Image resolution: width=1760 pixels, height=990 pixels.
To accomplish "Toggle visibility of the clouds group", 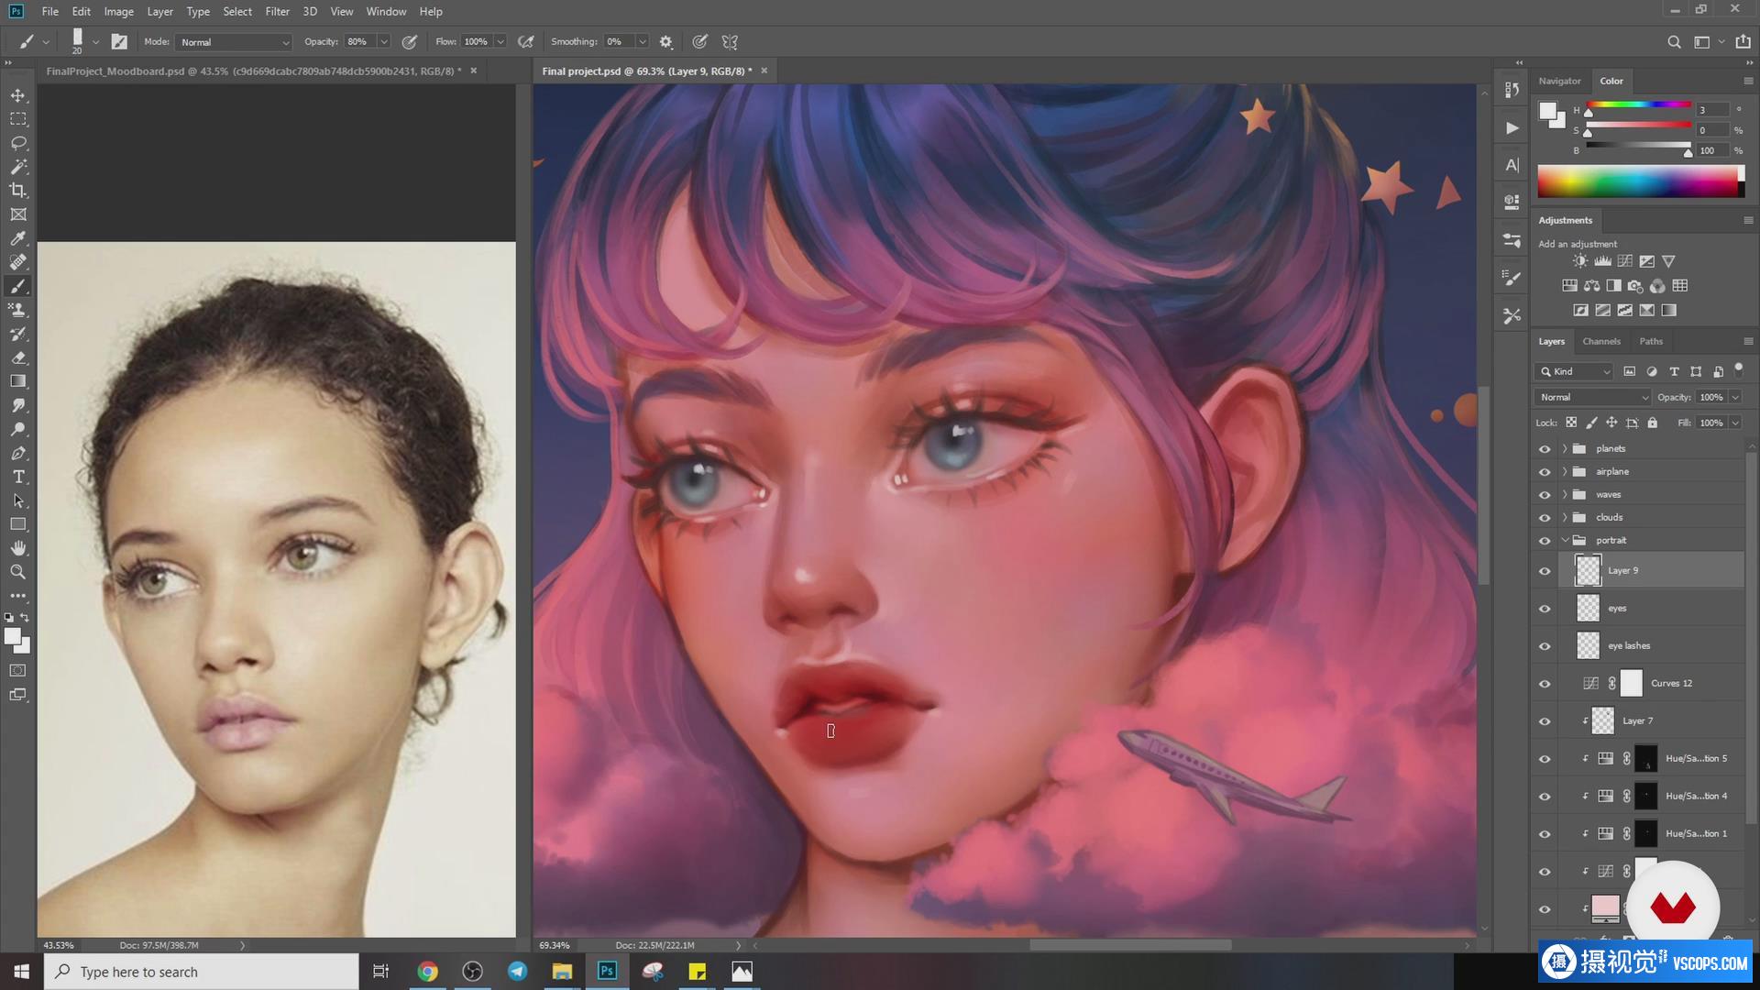I will tap(1545, 518).
